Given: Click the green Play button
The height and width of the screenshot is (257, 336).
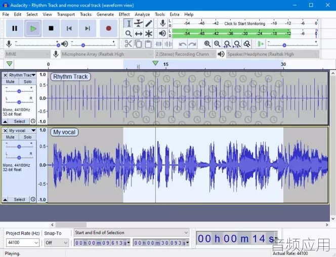Looking at the screenshot, I should [x=33, y=28].
